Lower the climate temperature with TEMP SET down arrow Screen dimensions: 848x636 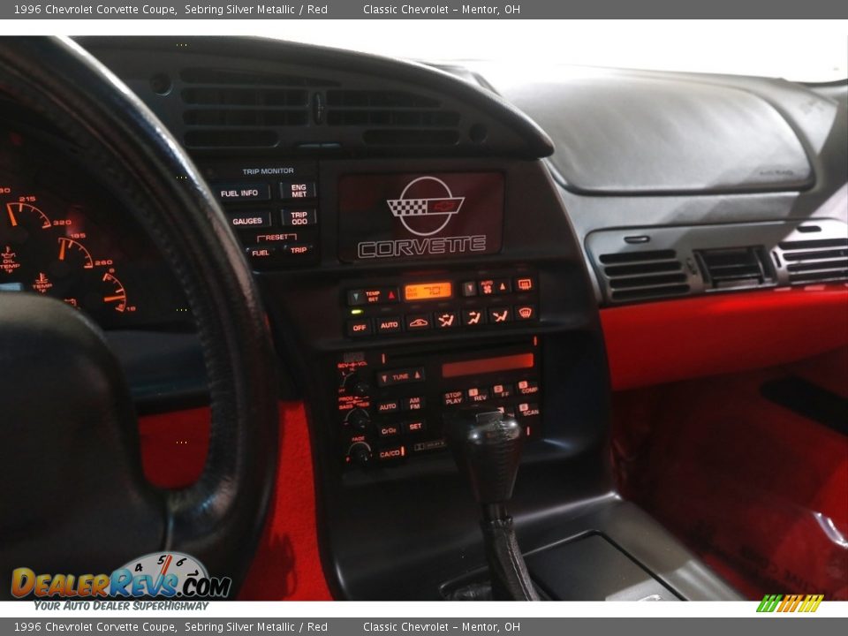pos(356,297)
